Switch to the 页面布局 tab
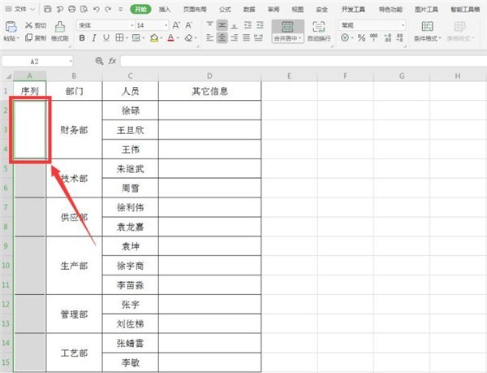 pyautogui.click(x=195, y=9)
